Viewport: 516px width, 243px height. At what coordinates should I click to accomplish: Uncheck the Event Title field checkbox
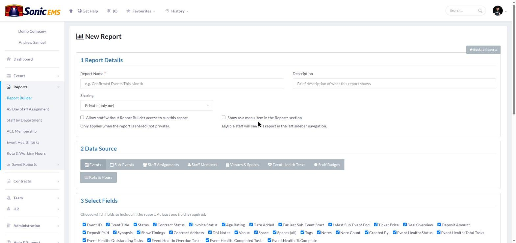click(108, 225)
